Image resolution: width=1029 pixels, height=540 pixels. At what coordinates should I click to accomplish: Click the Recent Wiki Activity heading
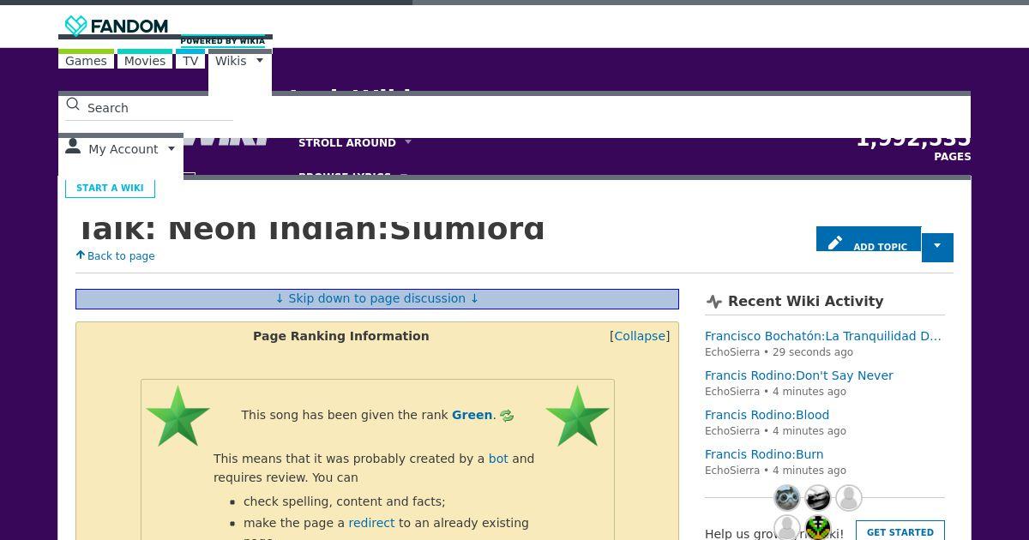(x=805, y=301)
